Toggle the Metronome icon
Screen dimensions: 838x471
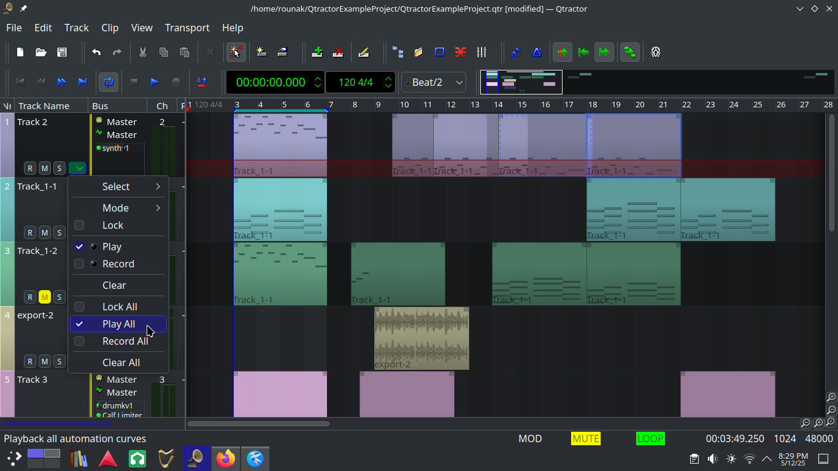537,52
